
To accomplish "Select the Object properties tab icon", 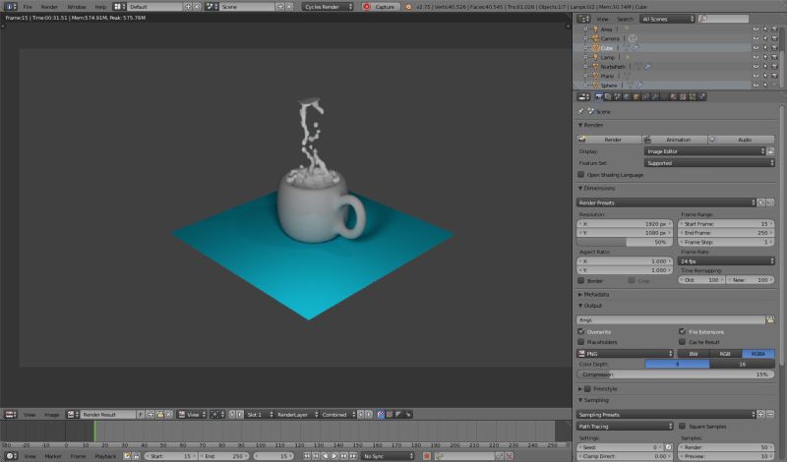I will (636, 96).
